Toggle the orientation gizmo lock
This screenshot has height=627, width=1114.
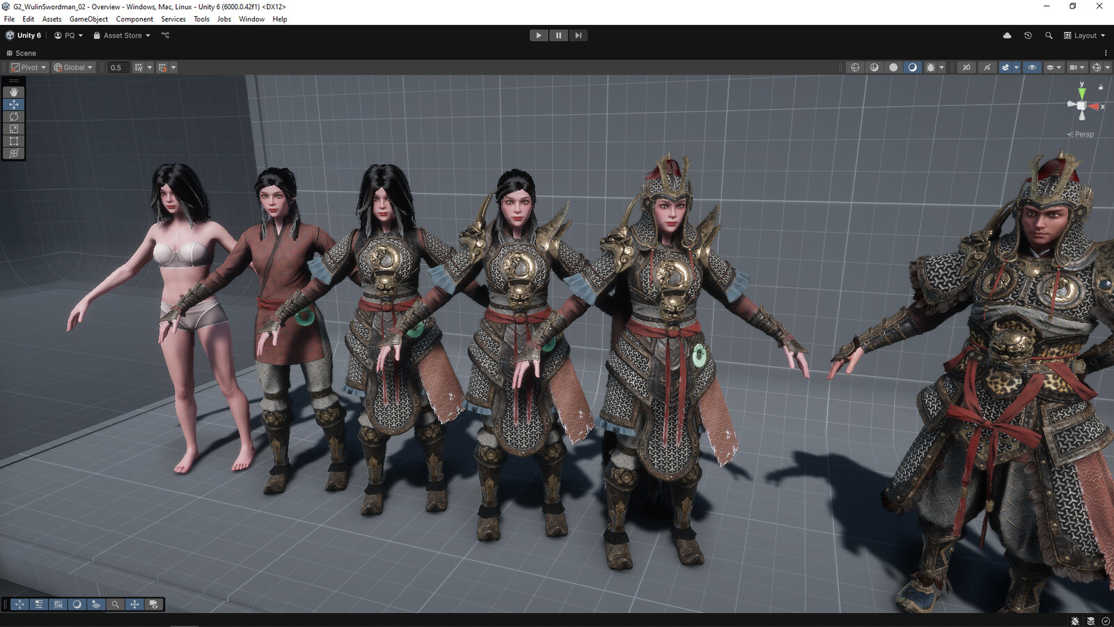(1101, 87)
